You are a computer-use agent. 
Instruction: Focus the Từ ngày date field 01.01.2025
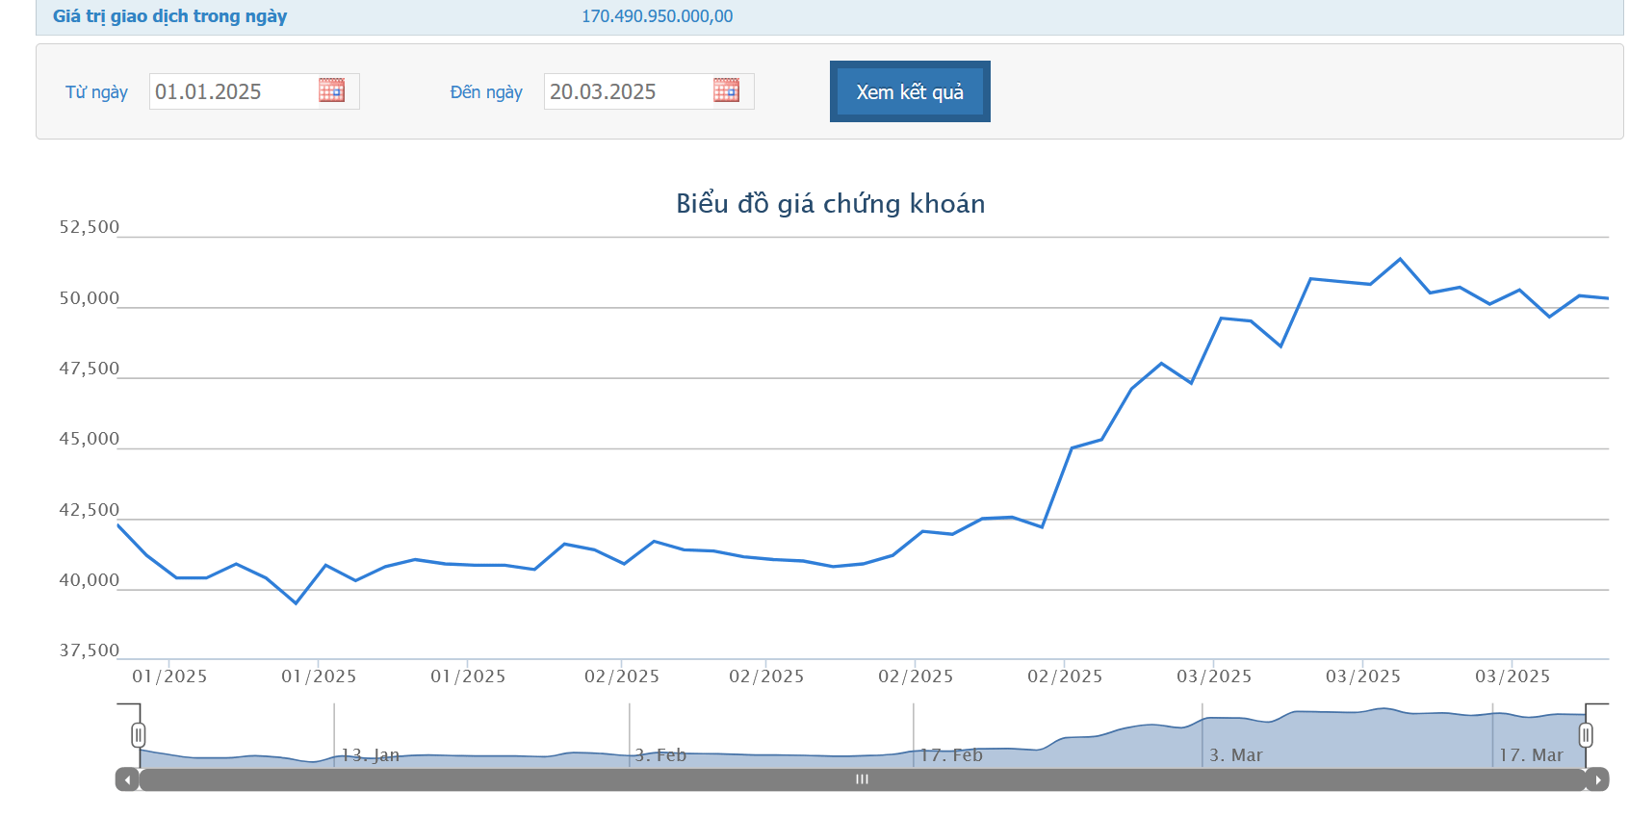(233, 91)
